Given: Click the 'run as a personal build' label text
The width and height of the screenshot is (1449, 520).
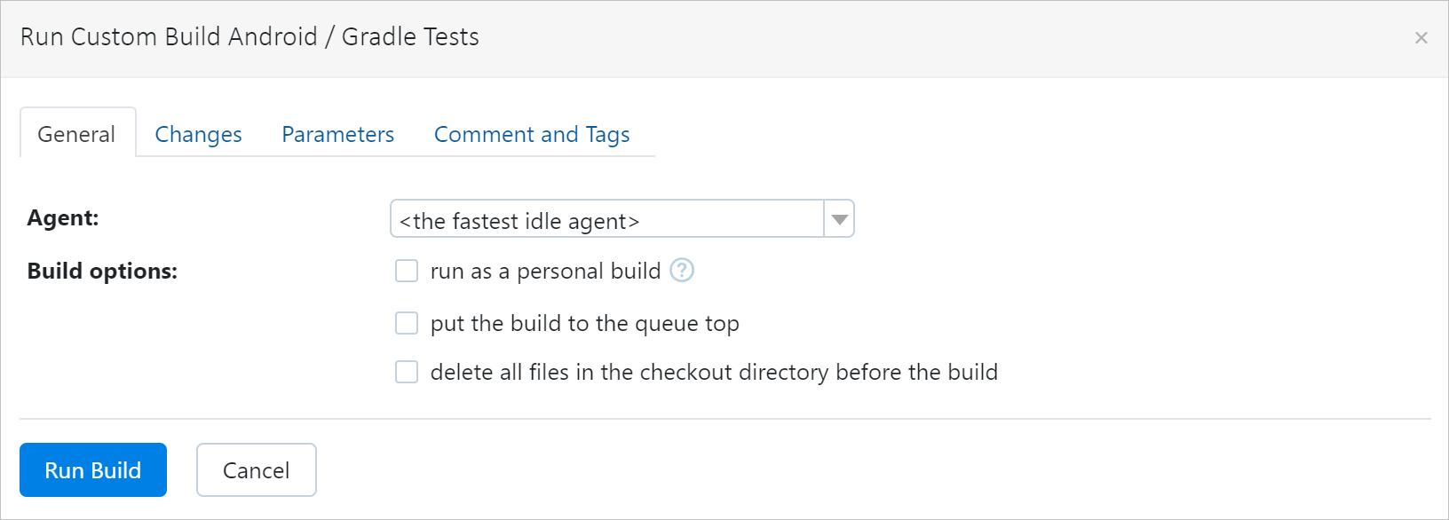Looking at the screenshot, I should coord(545,271).
